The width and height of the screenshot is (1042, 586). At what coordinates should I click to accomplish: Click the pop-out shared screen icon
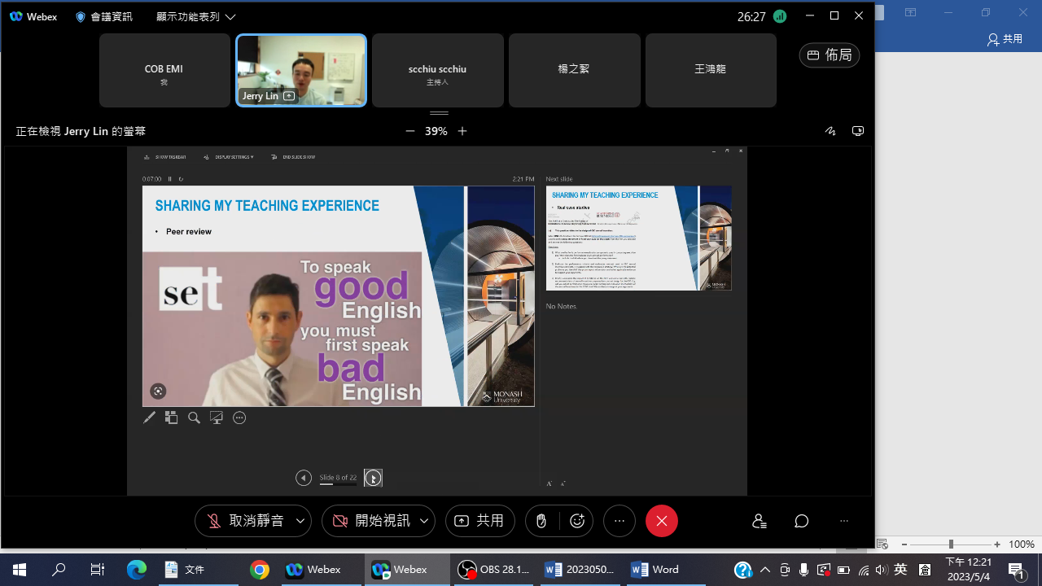point(857,131)
